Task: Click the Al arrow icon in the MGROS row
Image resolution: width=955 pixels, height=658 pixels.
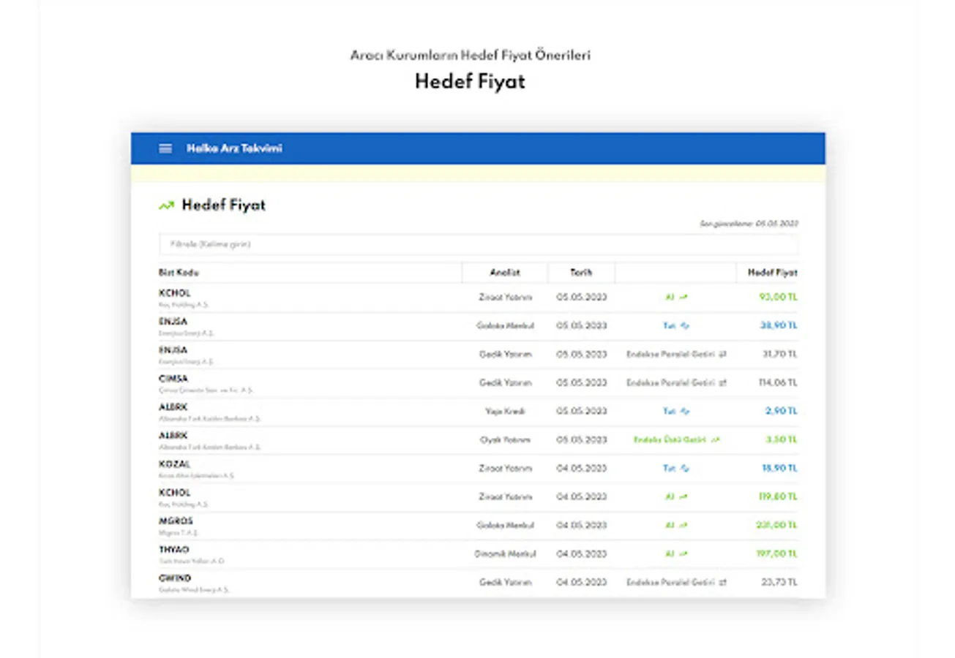Action: click(x=684, y=526)
